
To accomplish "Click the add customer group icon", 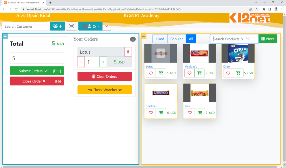I will coord(57,26).
